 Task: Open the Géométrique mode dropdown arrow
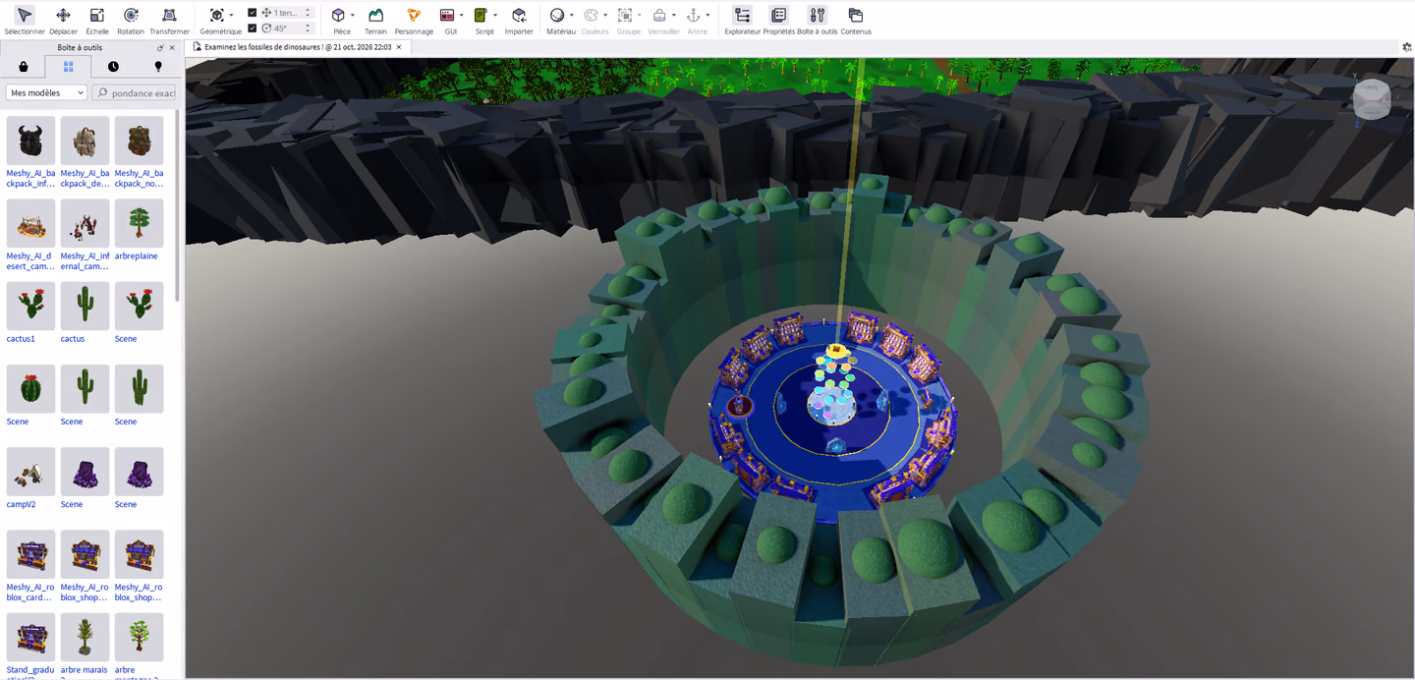231,16
